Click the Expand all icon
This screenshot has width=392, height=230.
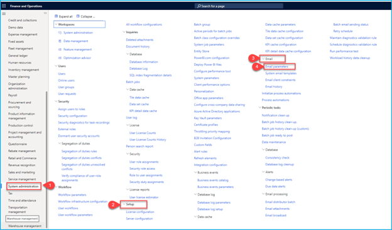(56, 16)
